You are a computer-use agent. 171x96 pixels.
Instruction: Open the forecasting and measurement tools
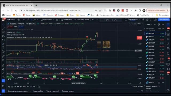(3, 40)
